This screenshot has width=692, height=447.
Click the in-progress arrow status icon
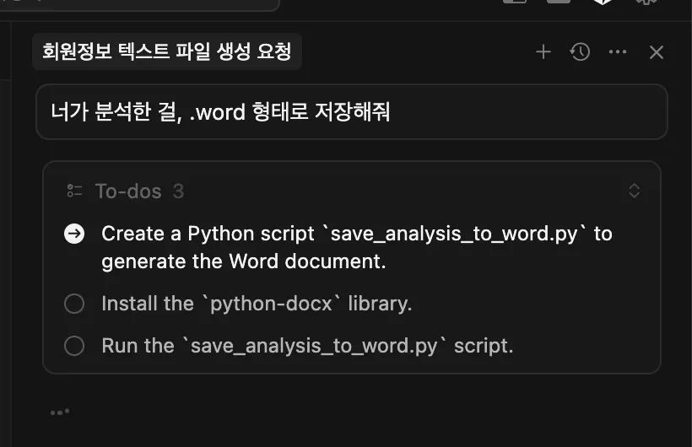pyautogui.click(x=74, y=234)
